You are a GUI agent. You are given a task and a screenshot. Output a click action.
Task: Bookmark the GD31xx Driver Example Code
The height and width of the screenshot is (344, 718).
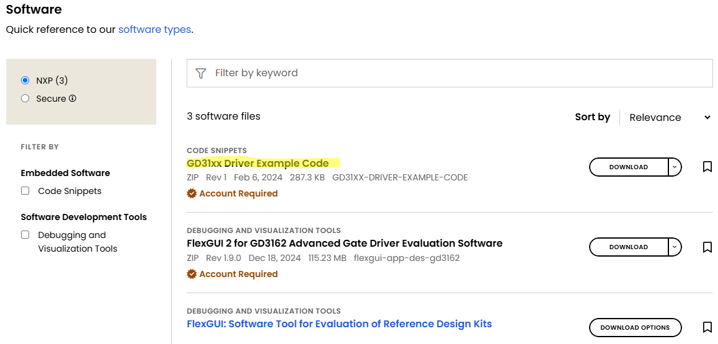(x=707, y=167)
